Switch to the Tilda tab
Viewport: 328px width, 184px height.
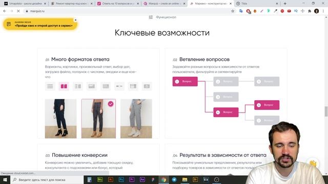coord(256,4)
